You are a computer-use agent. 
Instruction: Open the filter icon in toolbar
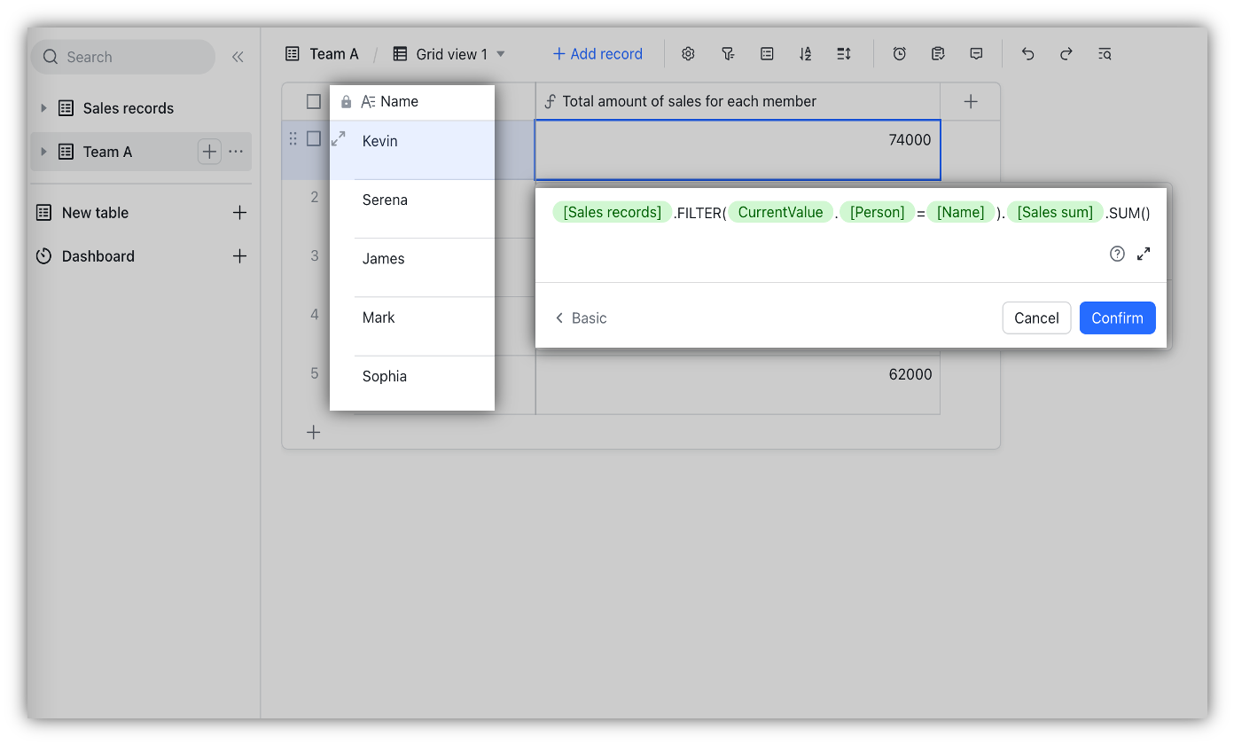pos(728,54)
